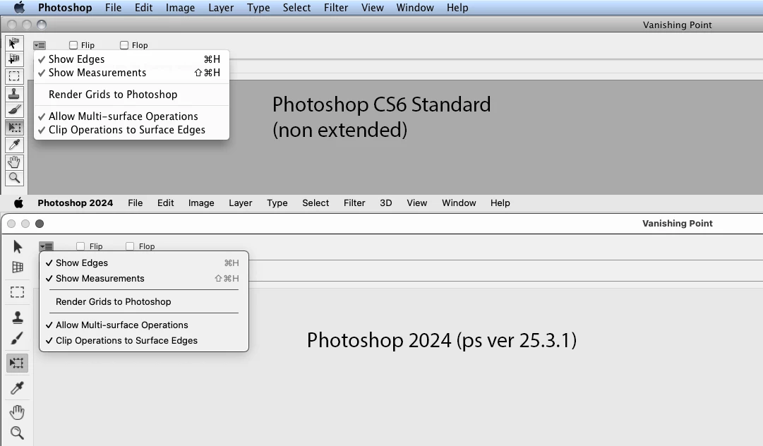Open Layer menu in Photoshop 2024 menu bar
The image size is (763, 446).
(x=241, y=203)
